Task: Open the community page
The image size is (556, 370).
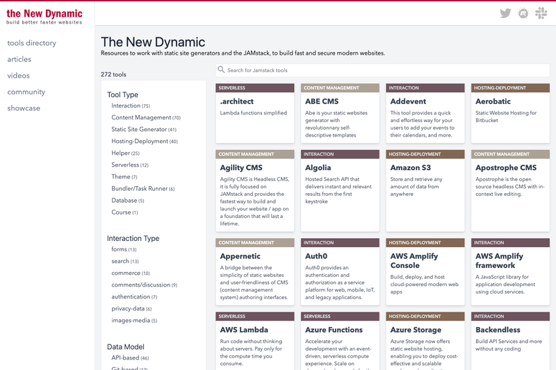Action: pyautogui.click(x=26, y=92)
